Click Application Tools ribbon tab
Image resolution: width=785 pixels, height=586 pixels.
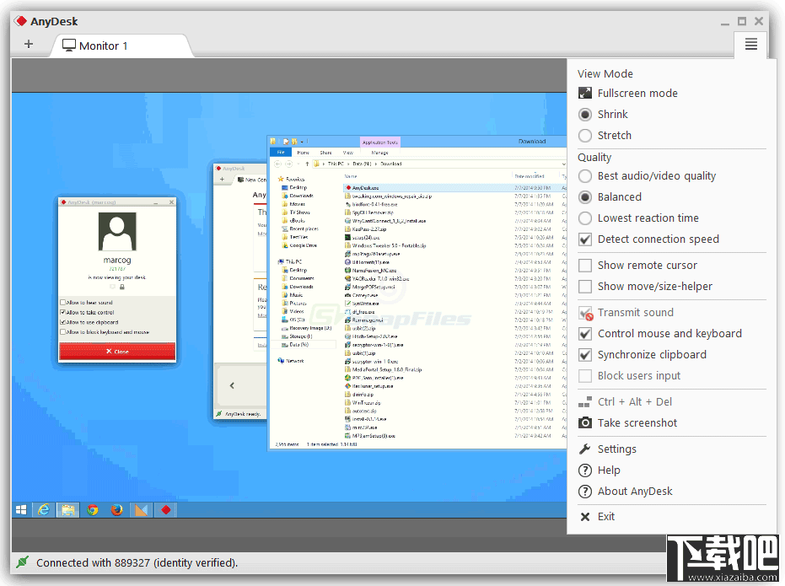(x=380, y=142)
